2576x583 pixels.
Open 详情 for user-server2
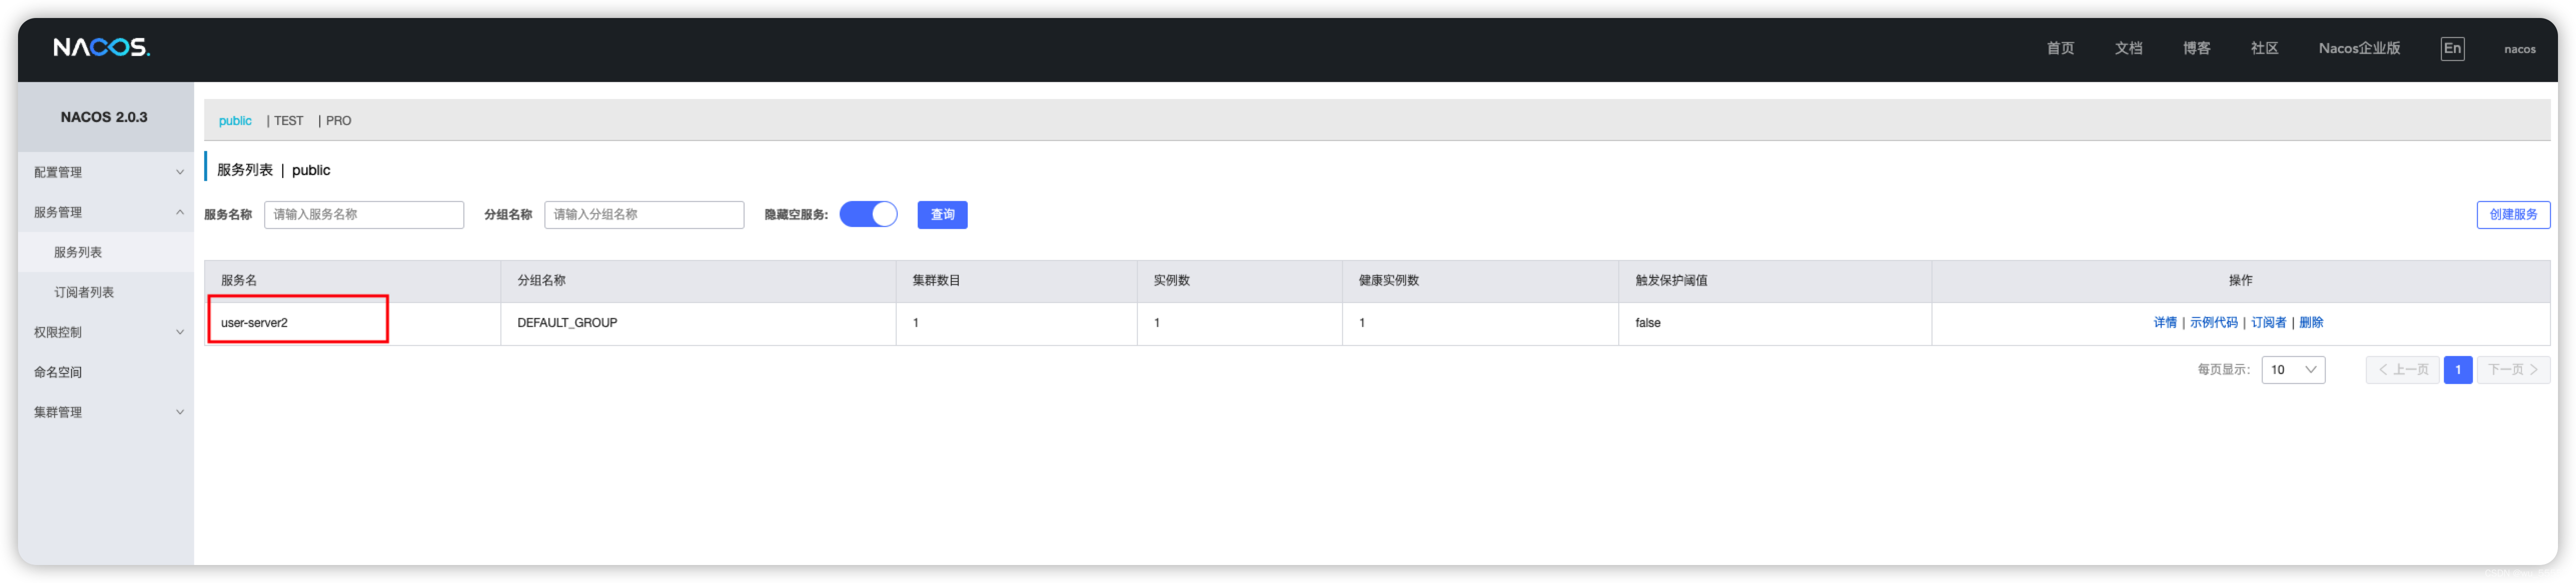coord(2164,323)
